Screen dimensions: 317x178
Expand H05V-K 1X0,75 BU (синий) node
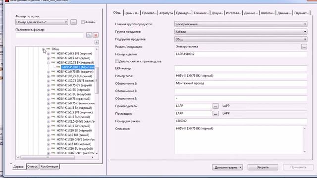(49, 76)
